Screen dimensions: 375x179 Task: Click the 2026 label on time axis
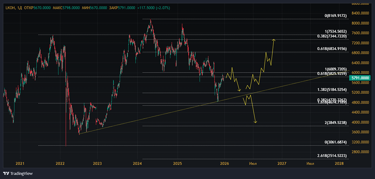pos(225,163)
